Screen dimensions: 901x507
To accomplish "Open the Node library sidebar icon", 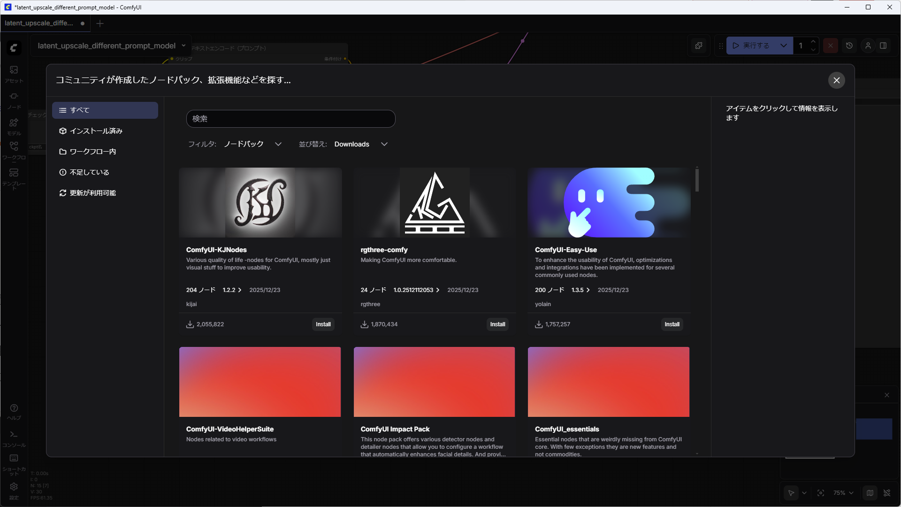I will tap(14, 97).
